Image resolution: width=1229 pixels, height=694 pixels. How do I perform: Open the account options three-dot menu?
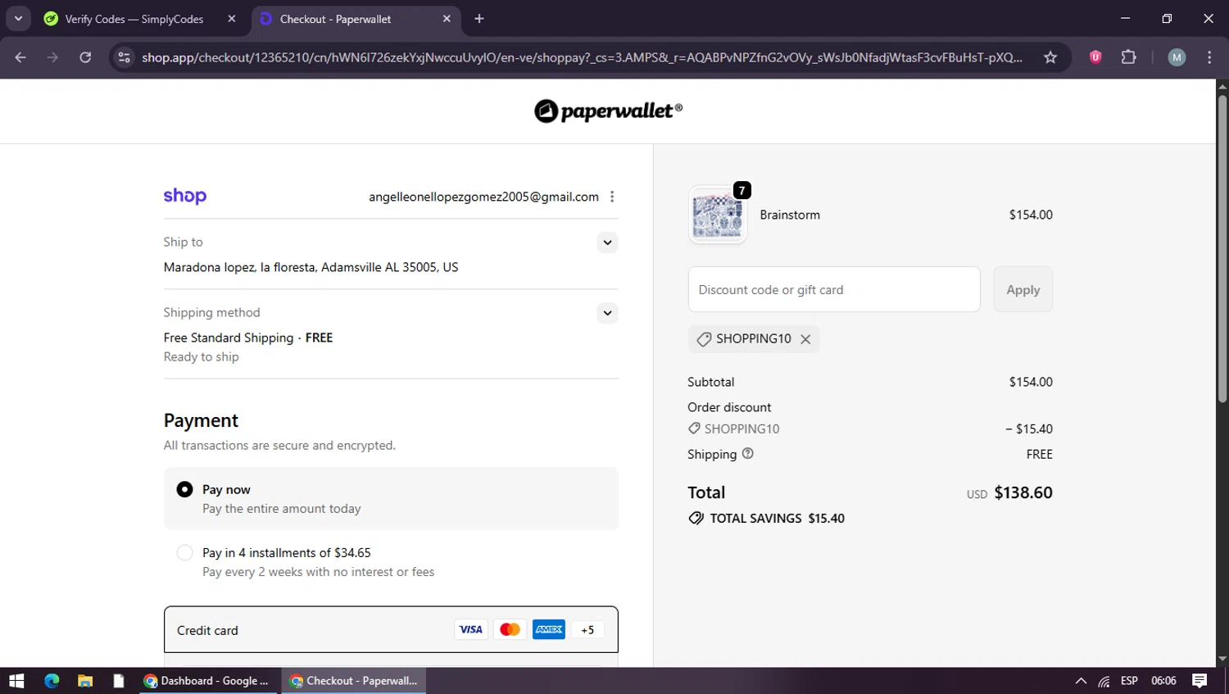(612, 197)
